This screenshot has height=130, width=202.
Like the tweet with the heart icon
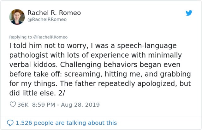(x=13, y=105)
